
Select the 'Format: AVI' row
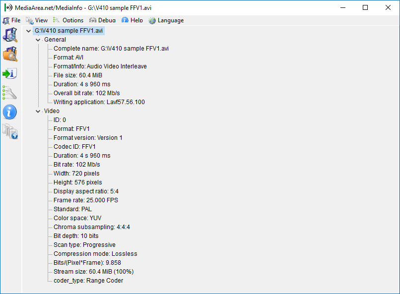[68, 58]
